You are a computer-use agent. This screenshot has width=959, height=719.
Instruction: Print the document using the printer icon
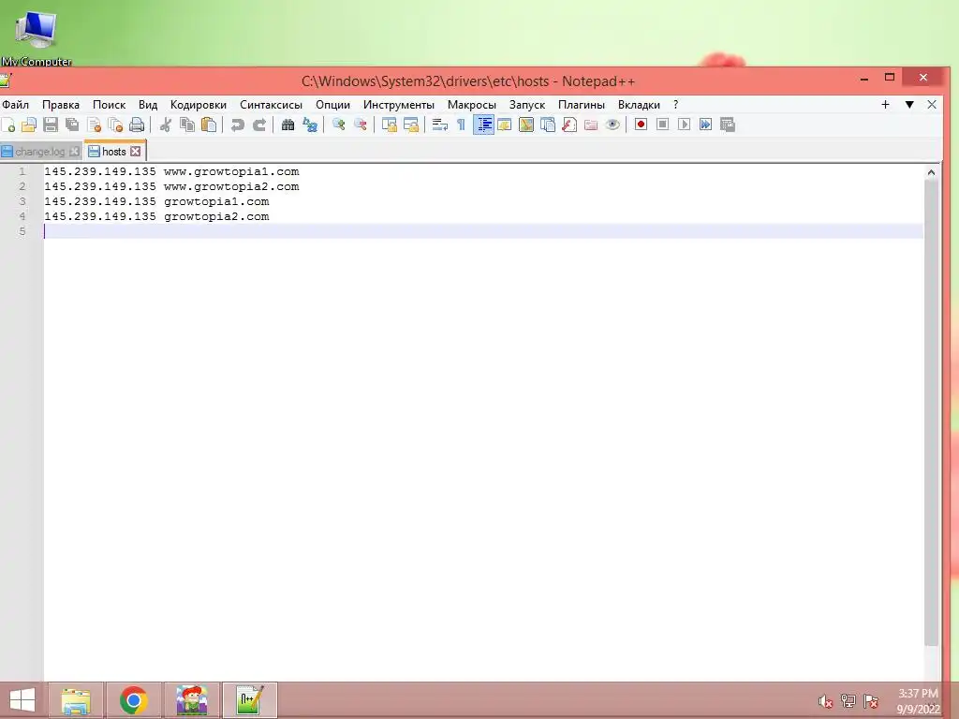tap(137, 125)
